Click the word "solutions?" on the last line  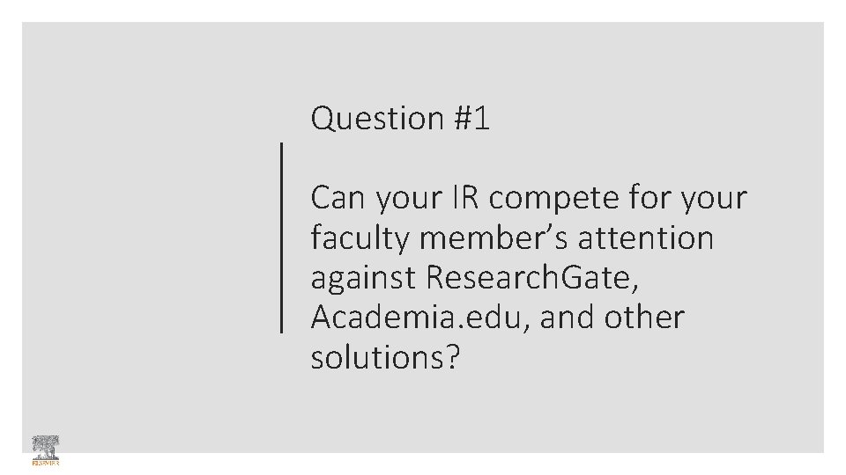click(385, 357)
